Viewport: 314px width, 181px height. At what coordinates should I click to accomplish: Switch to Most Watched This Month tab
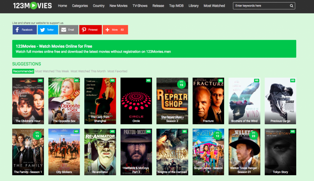(88, 71)
